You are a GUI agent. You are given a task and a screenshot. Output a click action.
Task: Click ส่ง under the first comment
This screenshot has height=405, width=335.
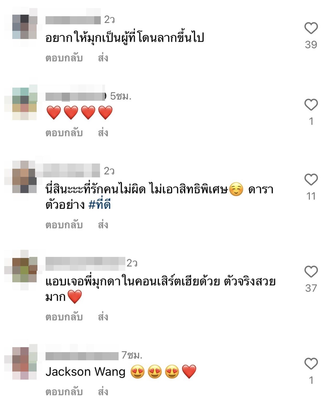[x=103, y=58]
